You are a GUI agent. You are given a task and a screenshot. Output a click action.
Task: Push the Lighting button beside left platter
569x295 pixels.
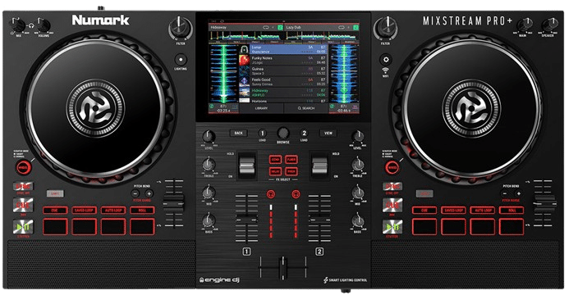point(181,59)
